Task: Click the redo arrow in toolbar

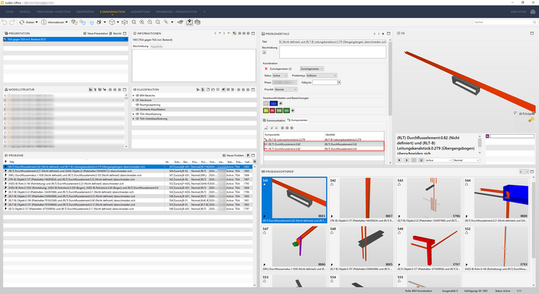Action: (11, 23)
